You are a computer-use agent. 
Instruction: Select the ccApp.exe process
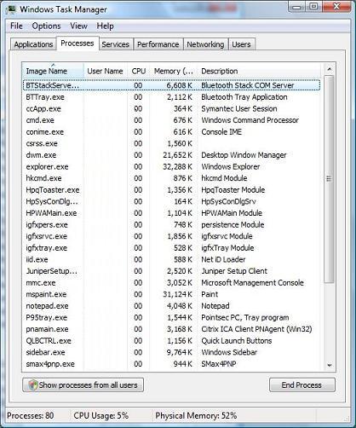click(x=171, y=108)
